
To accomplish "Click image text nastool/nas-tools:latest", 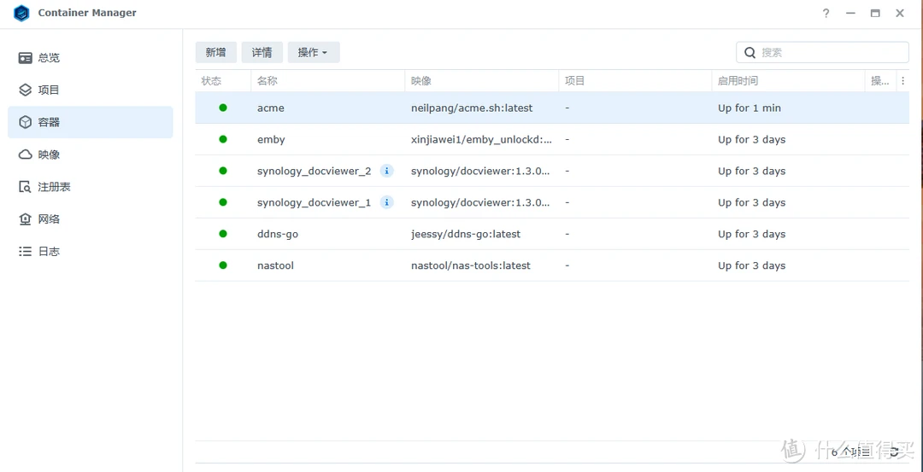I will pos(471,265).
